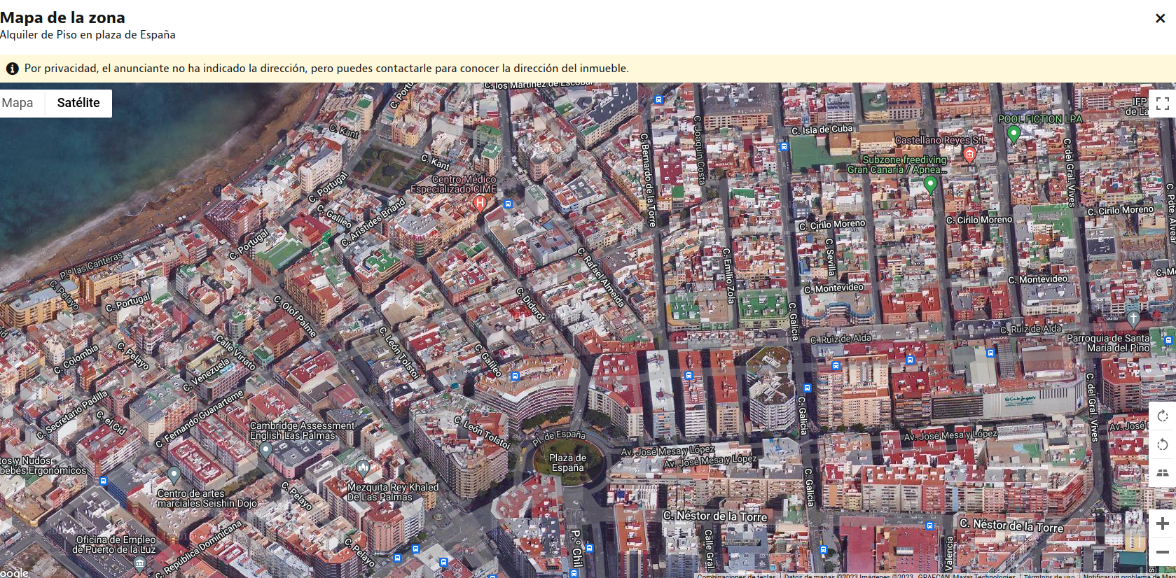This screenshot has width=1176, height=578.
Task: Zoom out of the map
Action: pyautogui.click(x=1163, y=552)
